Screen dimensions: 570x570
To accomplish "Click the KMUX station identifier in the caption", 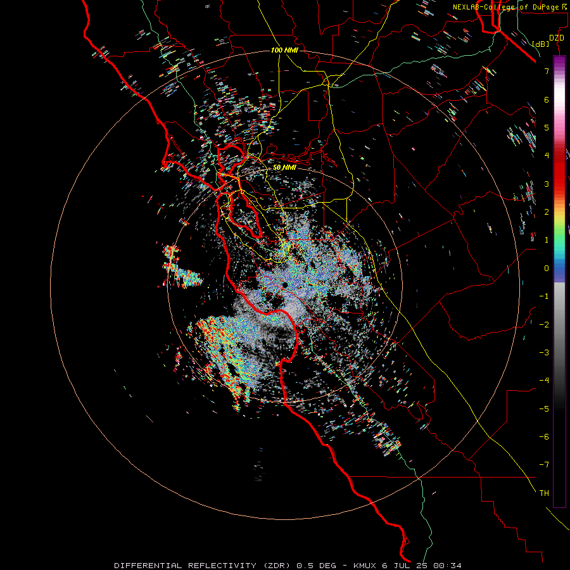I will (x=365, y=566).
